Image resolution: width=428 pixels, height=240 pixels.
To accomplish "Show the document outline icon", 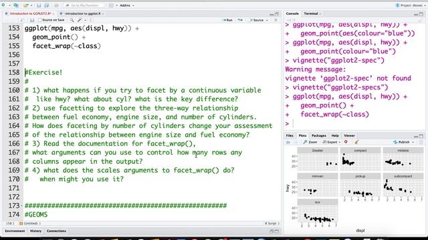I will click(276, 20).
